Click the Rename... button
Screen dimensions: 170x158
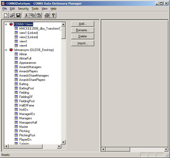pyautogui.click(x=83, y=30)
